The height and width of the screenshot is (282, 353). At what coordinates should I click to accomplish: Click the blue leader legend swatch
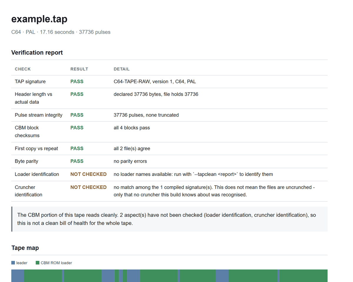(13, 263)
